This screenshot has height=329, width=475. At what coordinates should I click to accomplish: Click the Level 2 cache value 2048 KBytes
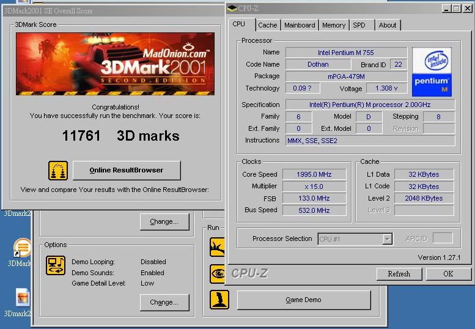[424, 198]
